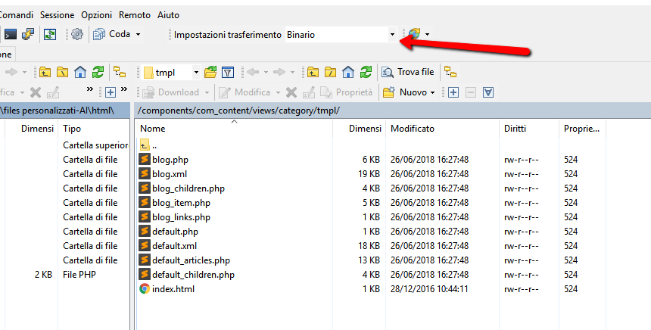651x330 pixels.
Task: Open the terminal console icon
Action: tap(10, 34)
